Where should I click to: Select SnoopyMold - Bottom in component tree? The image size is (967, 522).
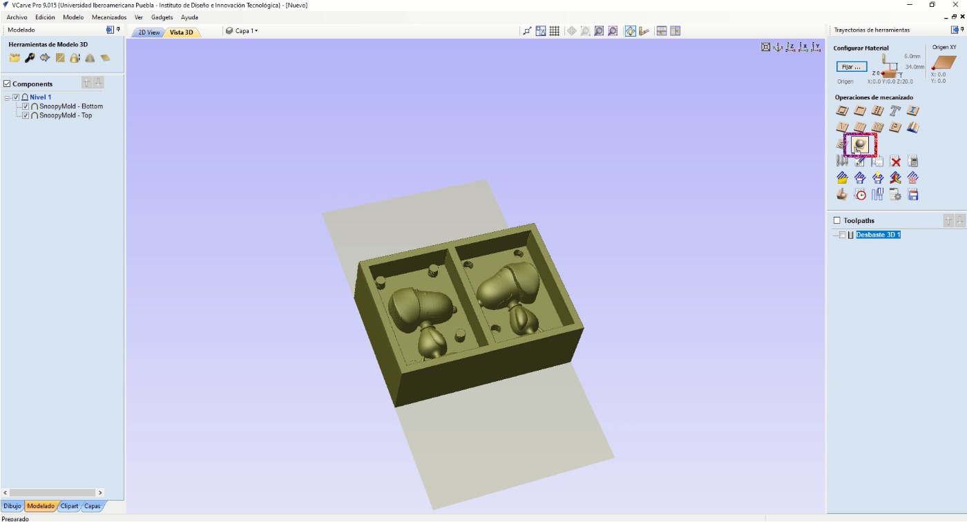coord(71,106)
